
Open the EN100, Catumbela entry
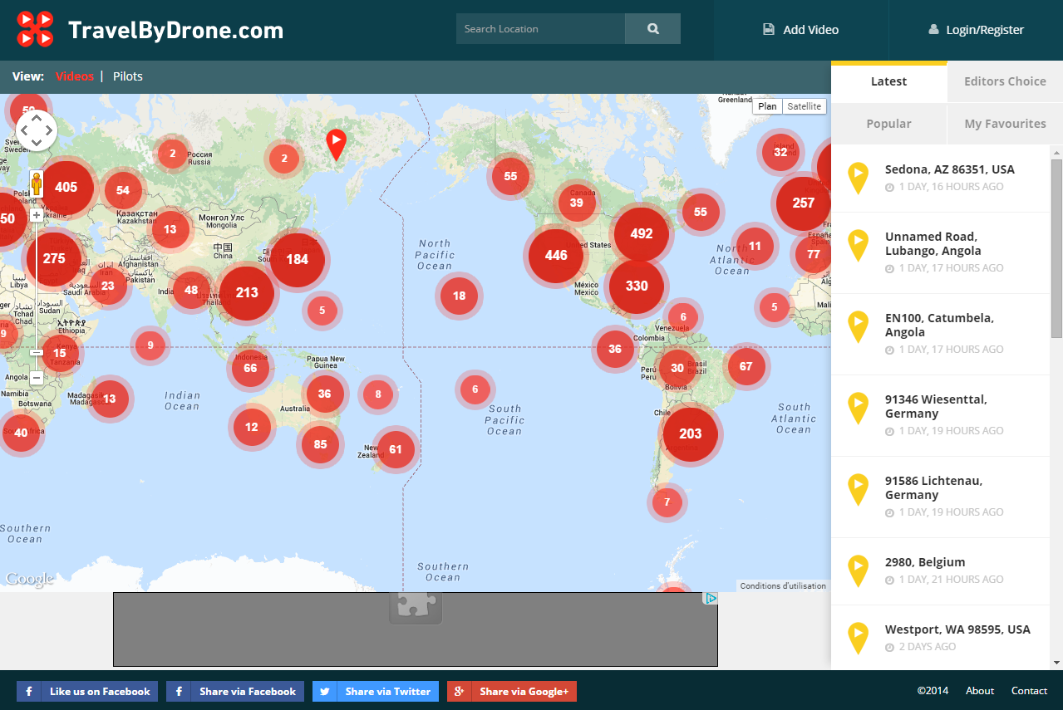tap(941, 334)
